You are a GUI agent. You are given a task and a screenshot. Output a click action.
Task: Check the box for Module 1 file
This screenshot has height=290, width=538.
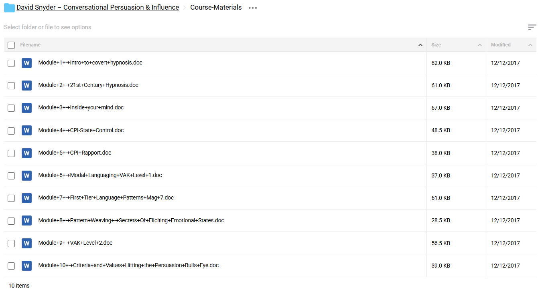point(11,63)
